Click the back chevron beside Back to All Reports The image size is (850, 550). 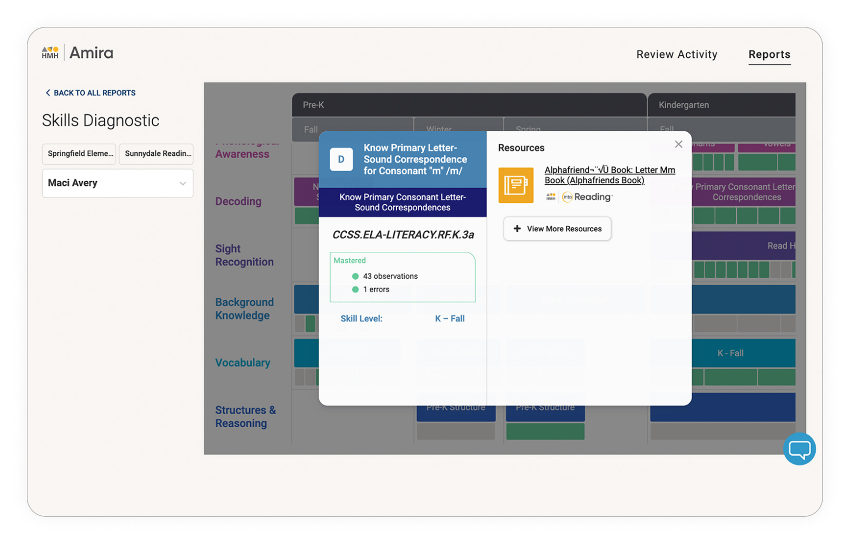pyautogui.click(x=48, y=93)
